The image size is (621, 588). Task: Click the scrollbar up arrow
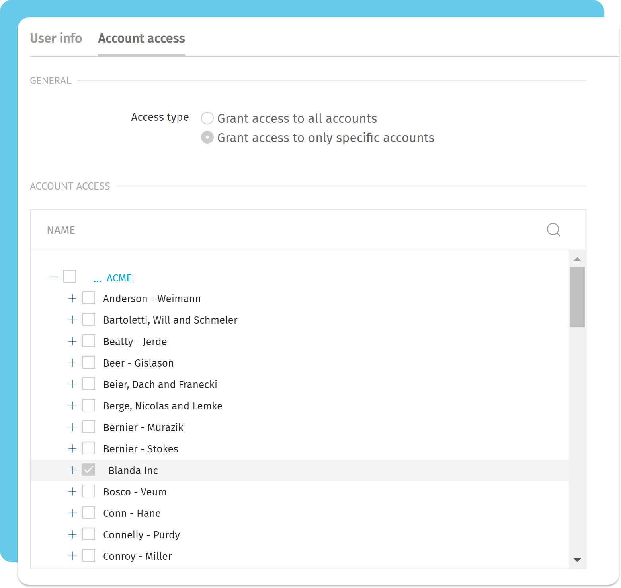(577, 259)
